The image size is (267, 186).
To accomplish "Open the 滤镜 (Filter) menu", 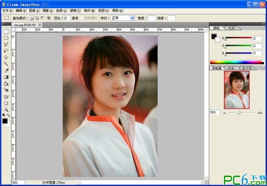I will 76,11.
